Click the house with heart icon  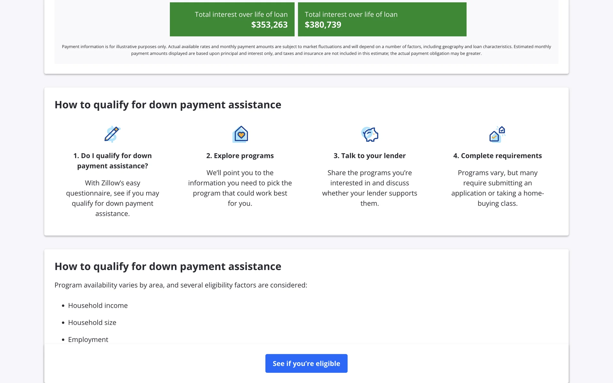[240, 134]
